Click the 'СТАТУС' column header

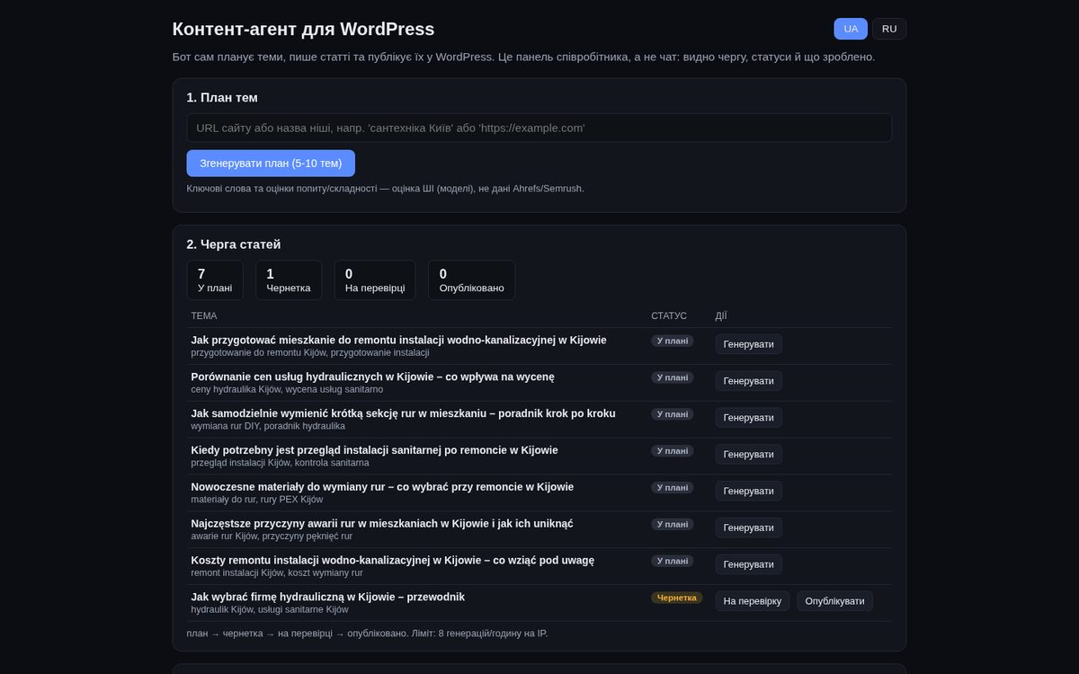(x=669, y=316)
